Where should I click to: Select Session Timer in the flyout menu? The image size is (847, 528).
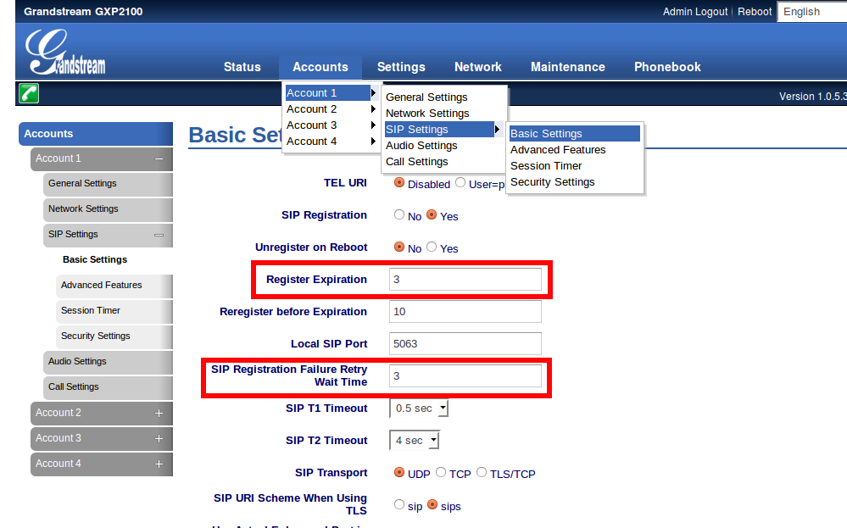pyautogui.click(x=575, y=166)
